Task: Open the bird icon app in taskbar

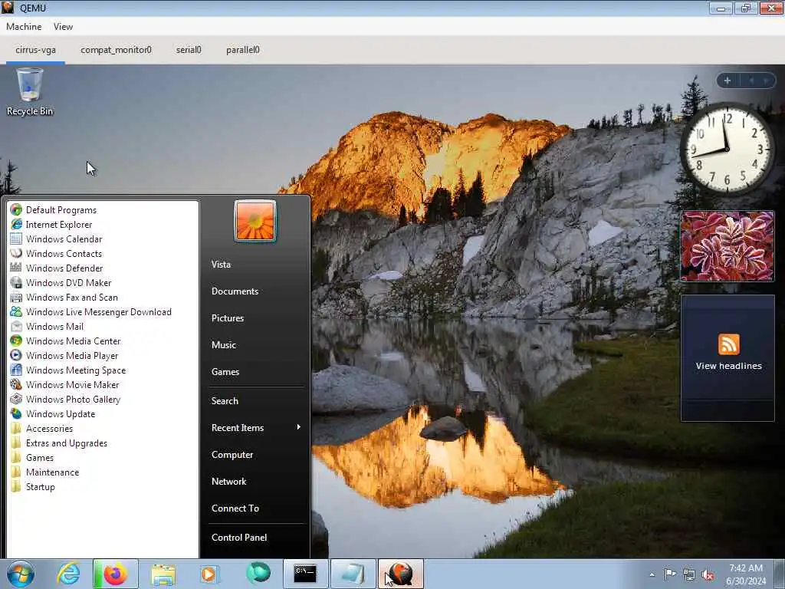Action: tap(400, 574)
